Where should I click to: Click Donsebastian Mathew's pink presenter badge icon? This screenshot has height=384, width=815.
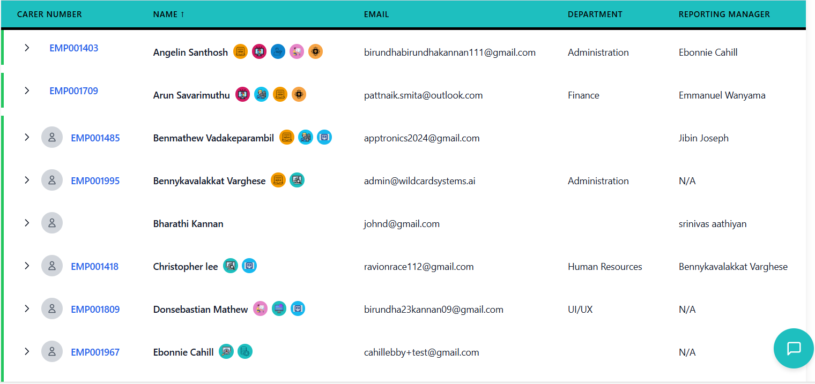pos(260,309)
